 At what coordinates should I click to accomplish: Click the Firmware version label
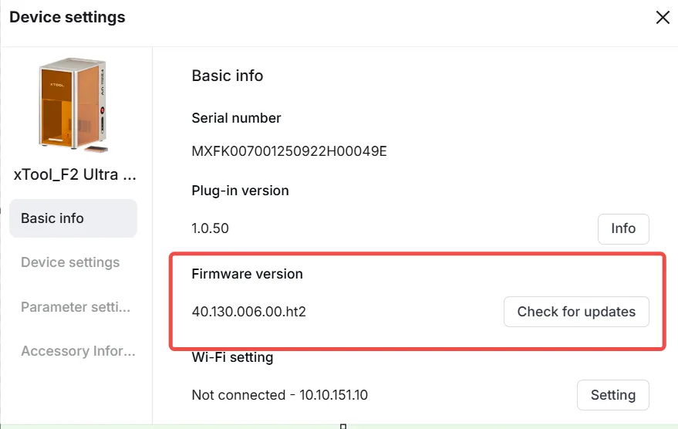247,274
